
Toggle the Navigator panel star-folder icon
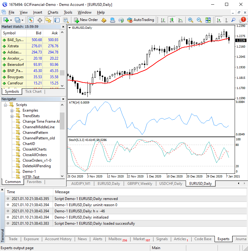(x=48, y=20)
